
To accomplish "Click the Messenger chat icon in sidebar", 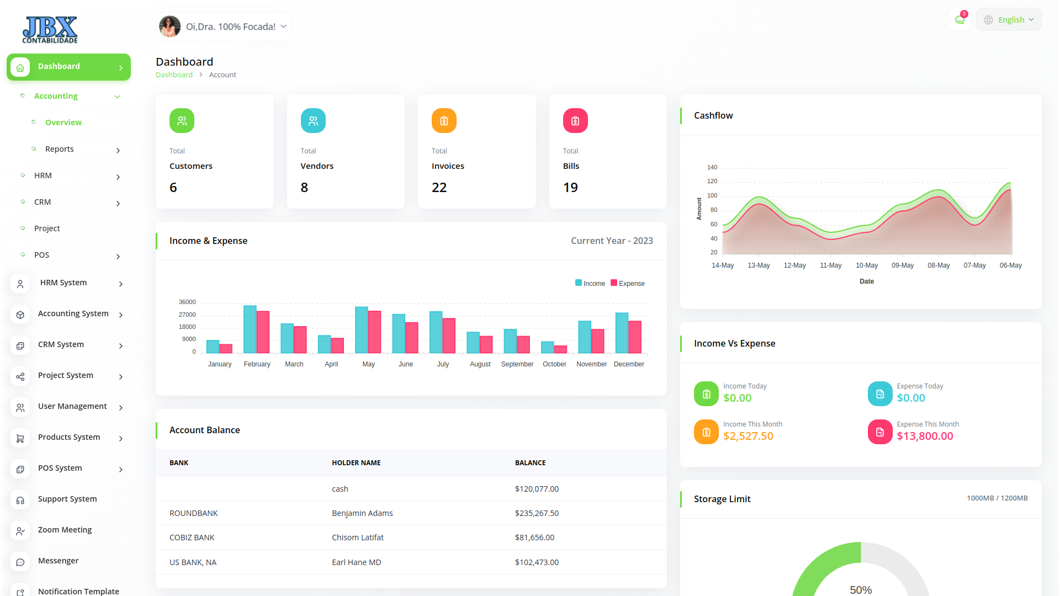I will (x=20, y=562).
